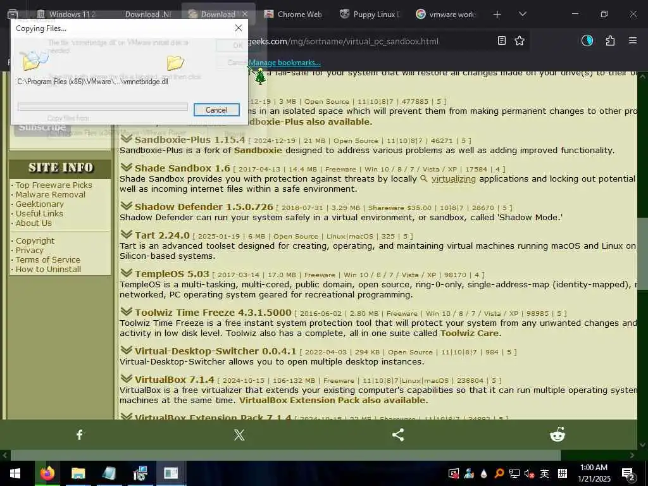This screenshot has width=648, height=486.
Task: Open the Privacy page link
Action: point(29,250)
